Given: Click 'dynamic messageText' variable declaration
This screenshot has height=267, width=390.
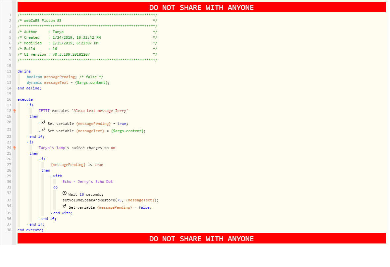Looking at the screenshot, I should [68, 82].
